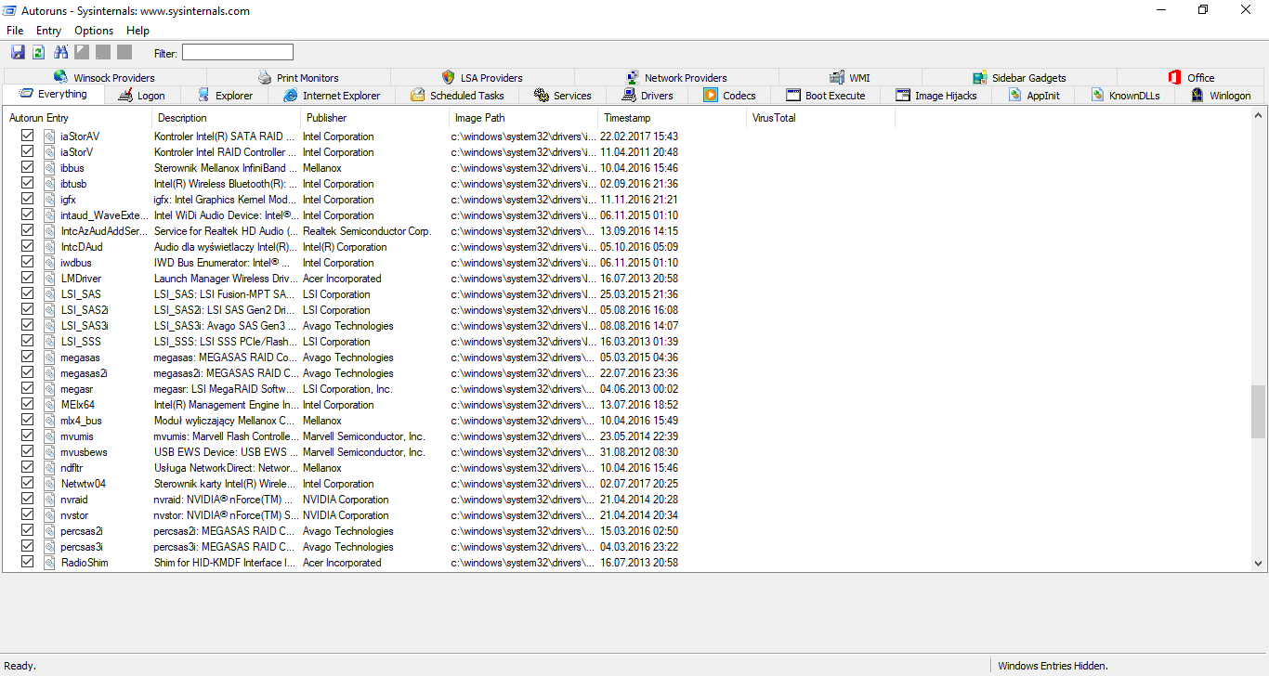Click the Save toolbar icon
Screen dimensions: 1269x676
pyautogui.click(x=19, y=52)
